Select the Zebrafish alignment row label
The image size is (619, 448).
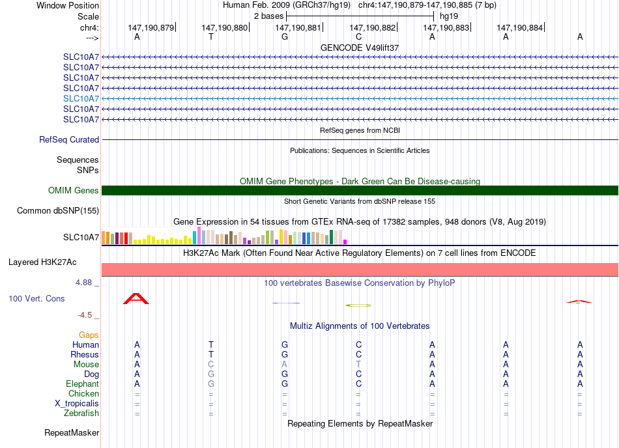(x=81, y=413)
